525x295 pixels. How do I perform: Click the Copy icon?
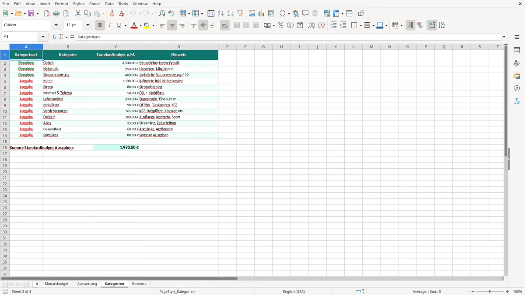click(87, 14)
